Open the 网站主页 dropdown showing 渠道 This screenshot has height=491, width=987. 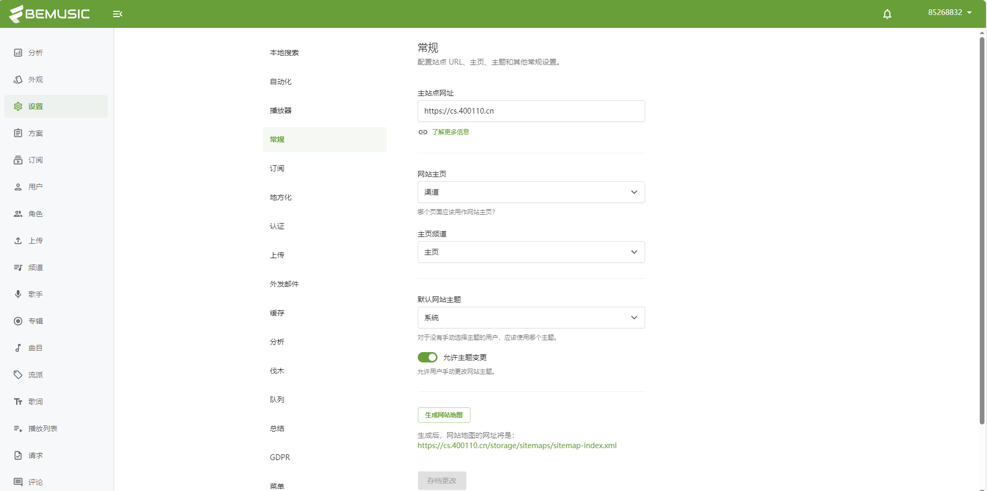tap(531, 192)
